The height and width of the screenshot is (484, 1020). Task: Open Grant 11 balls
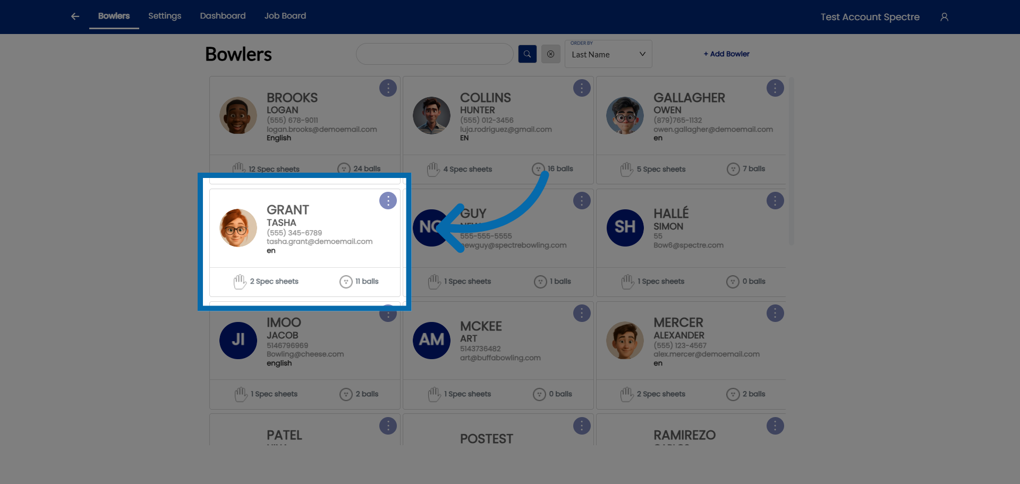[359, 282]
